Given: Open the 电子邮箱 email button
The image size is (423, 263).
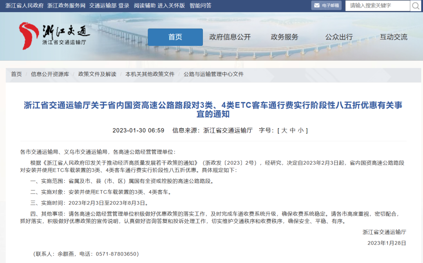Looking at the screenshot, I should 326,5.
